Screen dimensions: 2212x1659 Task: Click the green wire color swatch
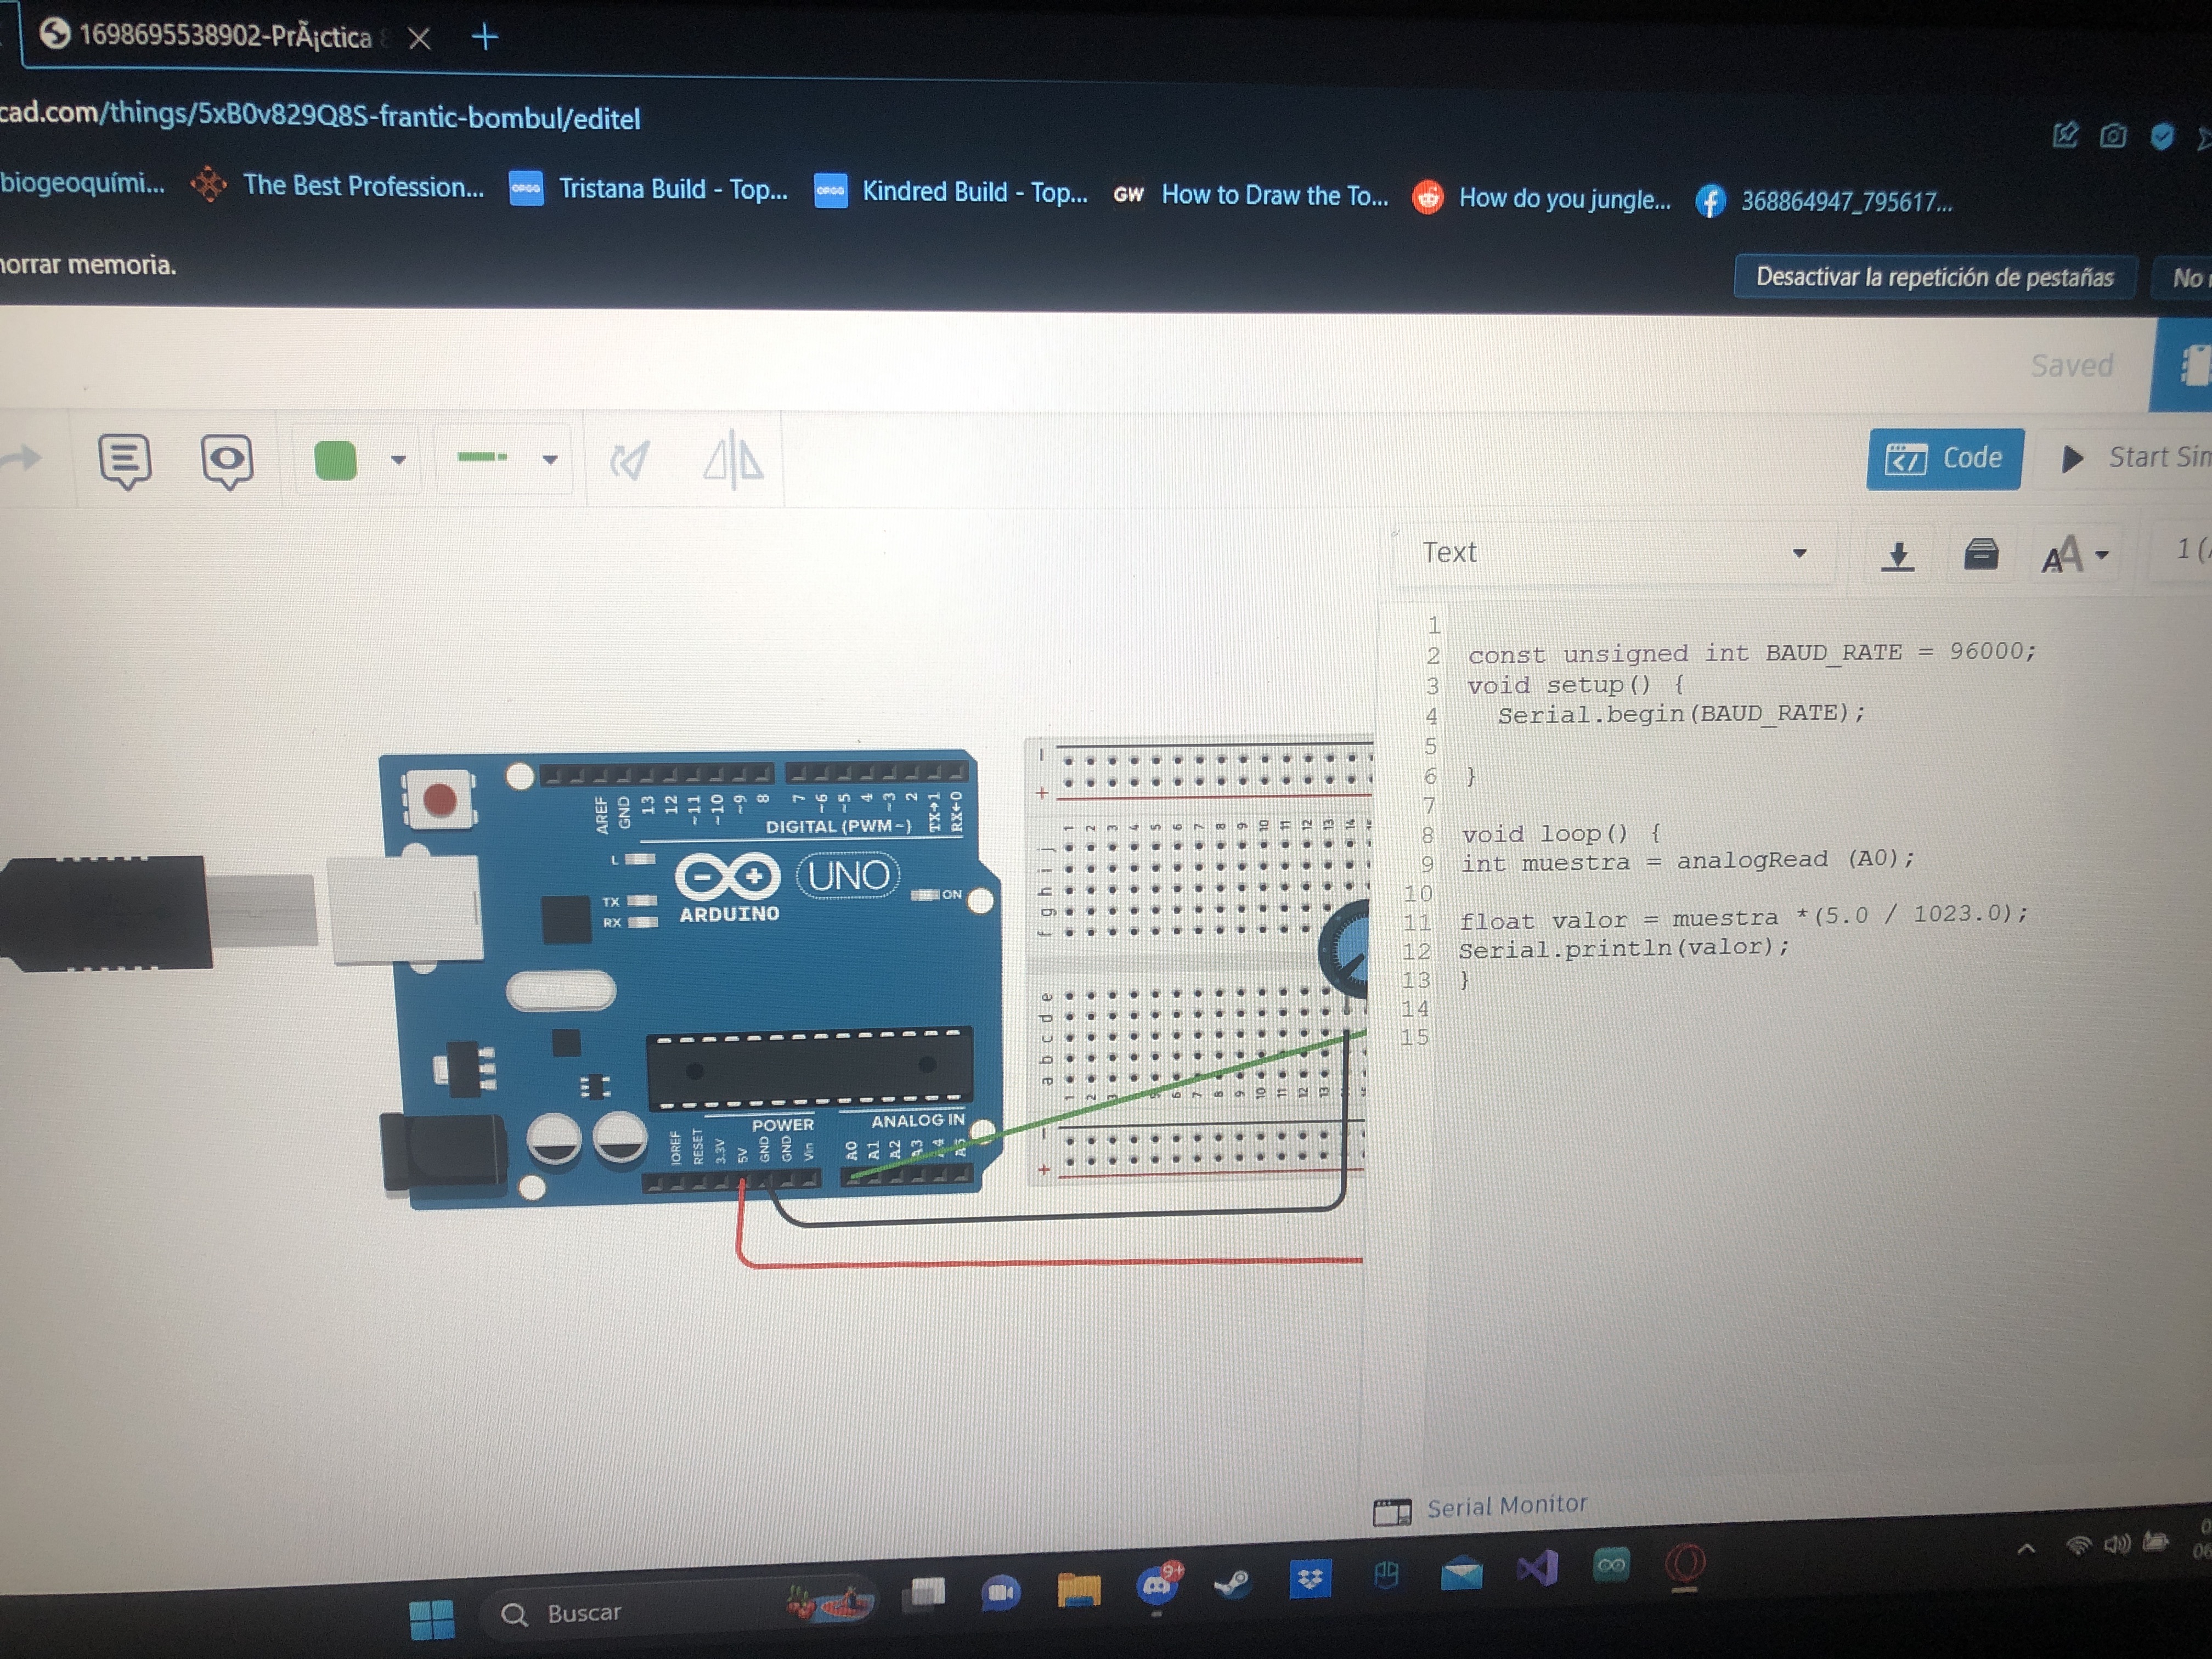click(336, 461)
